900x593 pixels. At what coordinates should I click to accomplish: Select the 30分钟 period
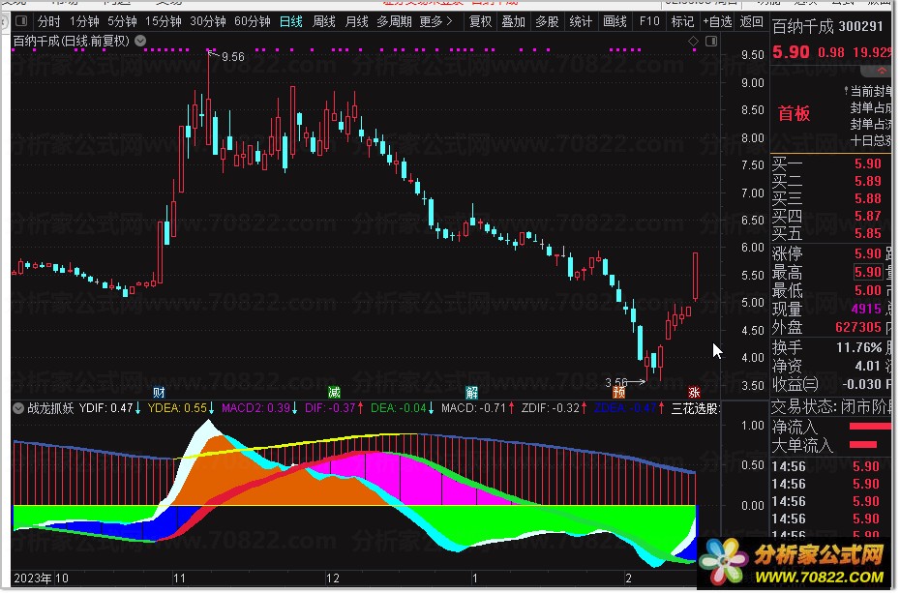point(208,22)
